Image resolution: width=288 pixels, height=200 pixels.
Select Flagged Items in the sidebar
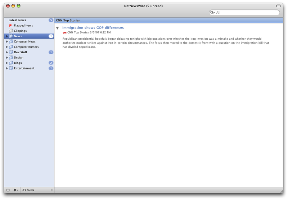click(29, 25)
